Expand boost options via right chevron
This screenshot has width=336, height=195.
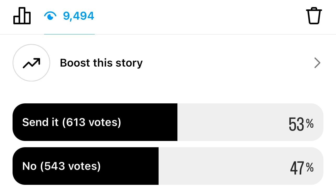coord(317,63)
